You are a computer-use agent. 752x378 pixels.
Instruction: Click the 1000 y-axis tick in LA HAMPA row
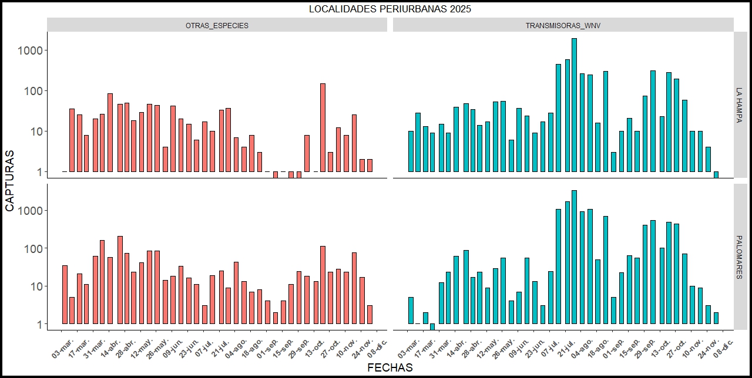point(31,50)
